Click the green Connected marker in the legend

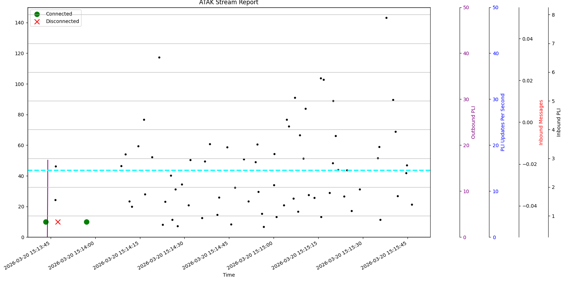tap(37, 14)
